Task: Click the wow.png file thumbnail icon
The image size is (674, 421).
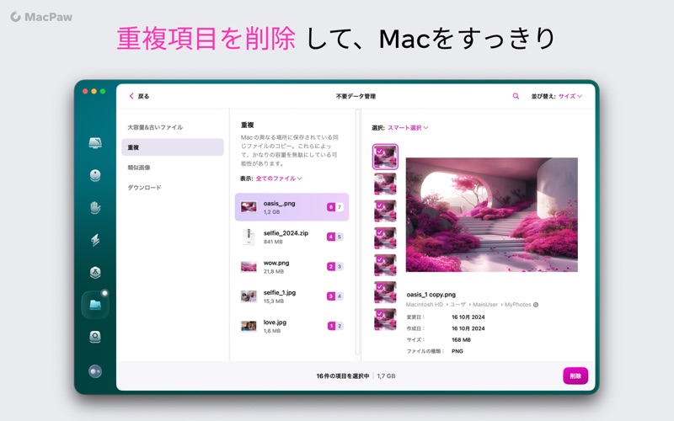Action: (x=249, y=266)
